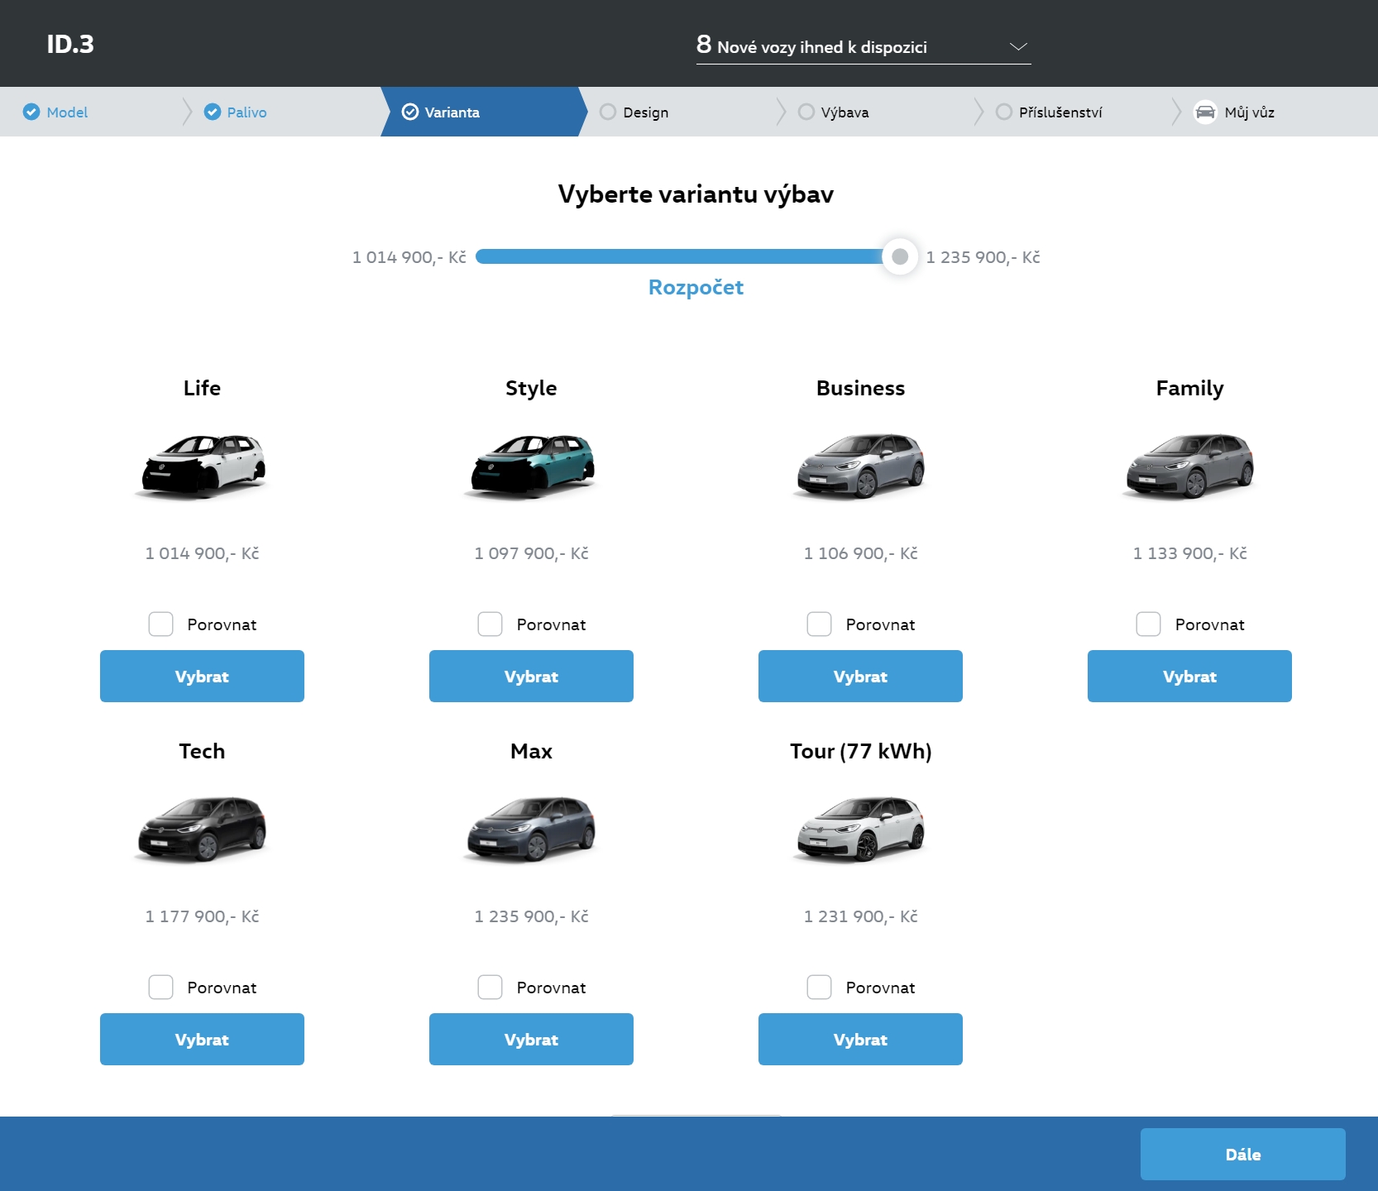Click the checkmark icon next to Palivo

click(213, 112)
